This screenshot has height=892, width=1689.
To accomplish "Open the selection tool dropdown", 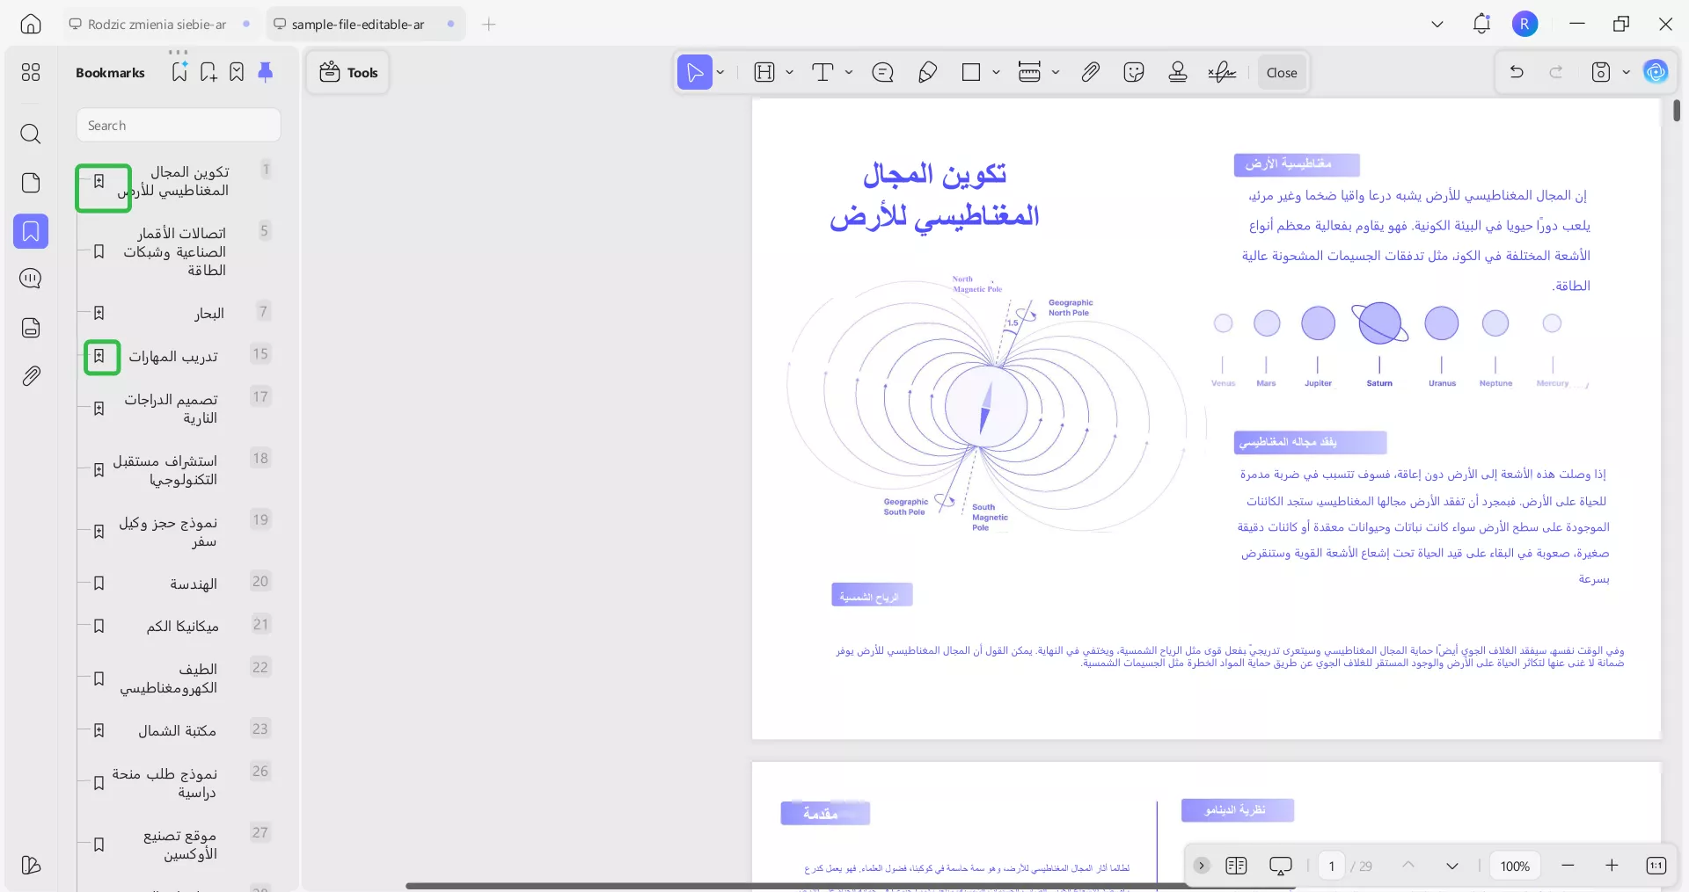I will coord(719,72).
